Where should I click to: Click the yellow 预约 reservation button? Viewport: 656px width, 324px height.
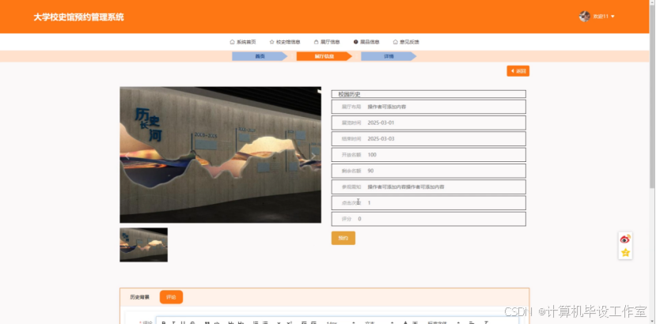(343, 238)
